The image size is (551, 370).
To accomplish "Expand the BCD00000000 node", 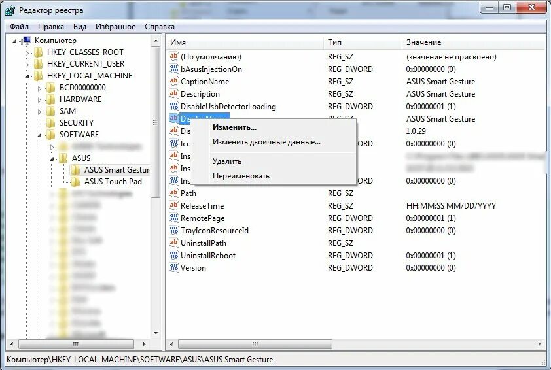I will point(39,88).
